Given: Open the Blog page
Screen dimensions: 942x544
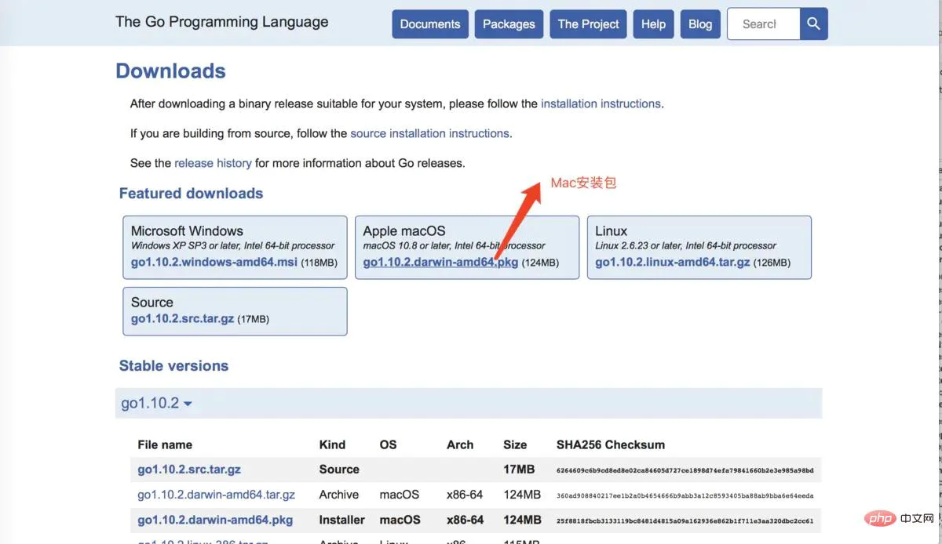Looking at the screenshot, I should (700, 24).
